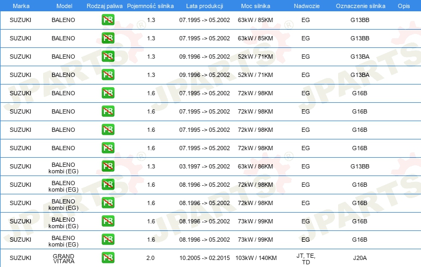Image resolution: width=421 pixels, height=267 pixels.
Task: Click the fuel icon in the last 73kW / 99KM row
Action: (108, 240)
